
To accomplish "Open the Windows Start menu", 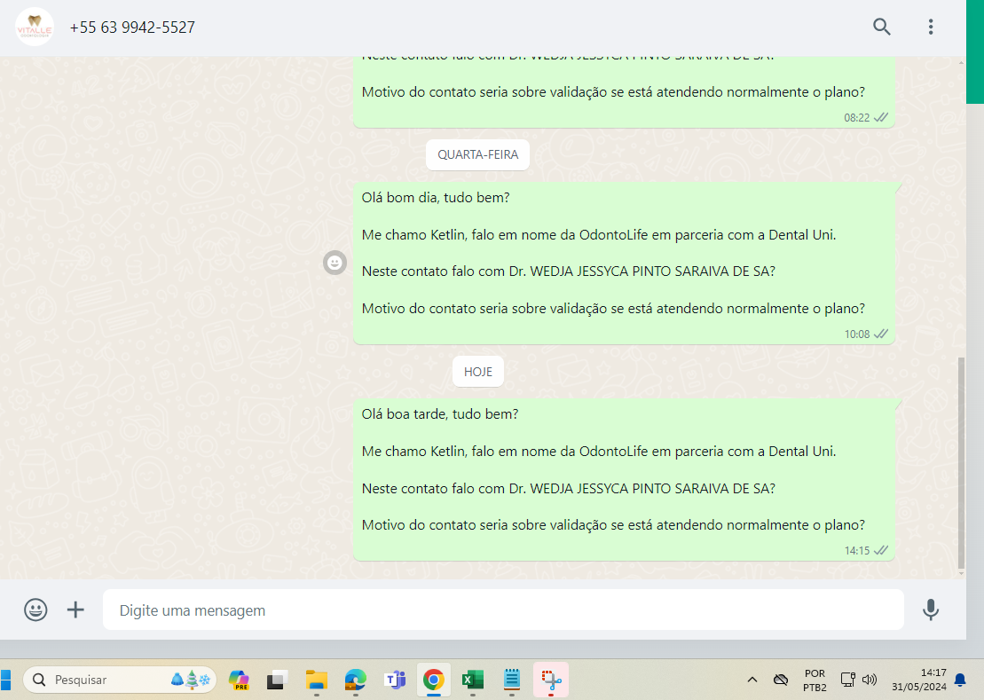I will 5,680.
